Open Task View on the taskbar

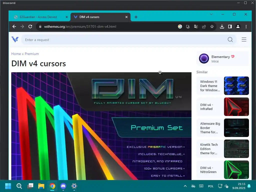30,186
